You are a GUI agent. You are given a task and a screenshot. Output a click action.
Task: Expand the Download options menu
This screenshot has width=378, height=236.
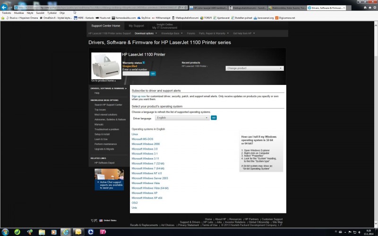coord(146,34)
